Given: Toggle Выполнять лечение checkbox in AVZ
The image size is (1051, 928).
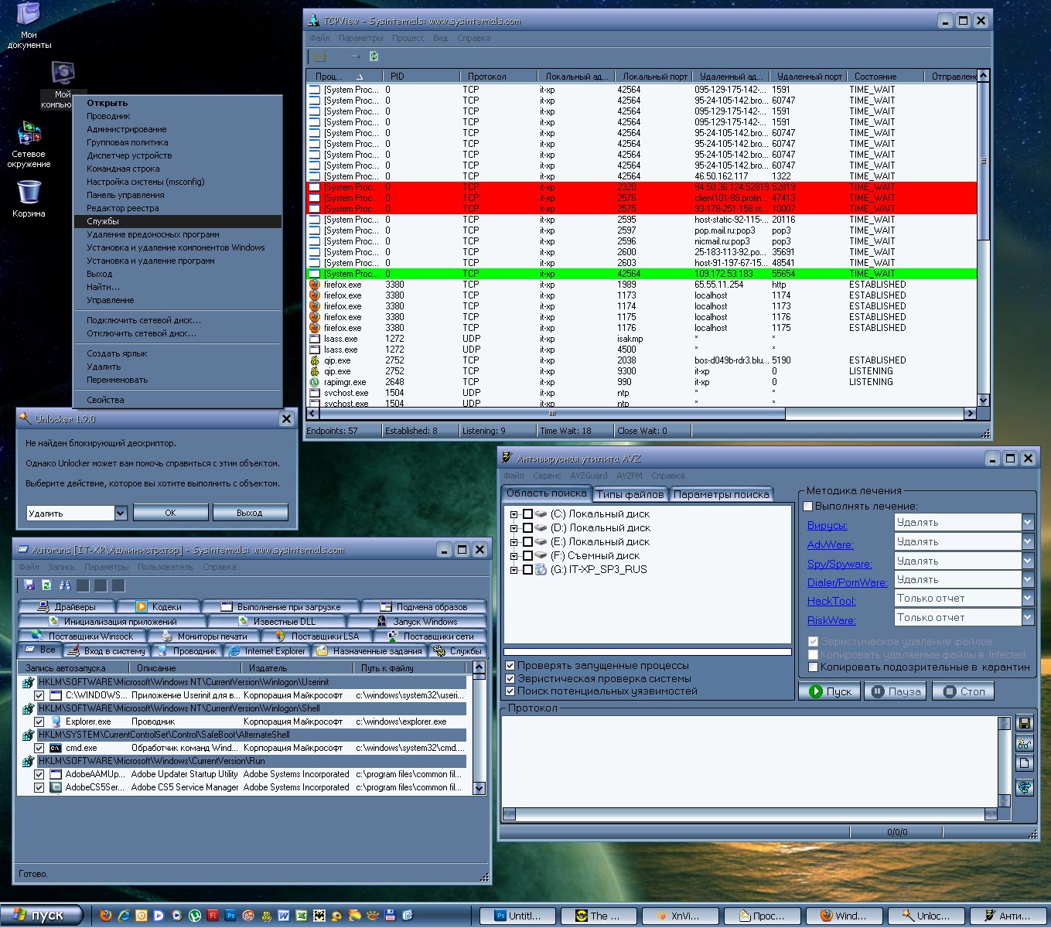Looking at the screenshot, I should [x=808, y=506].
